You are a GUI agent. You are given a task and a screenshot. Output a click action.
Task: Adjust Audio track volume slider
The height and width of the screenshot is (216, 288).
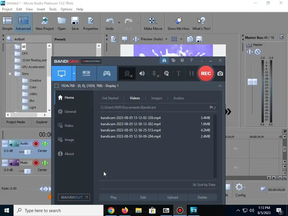(28, 152)
